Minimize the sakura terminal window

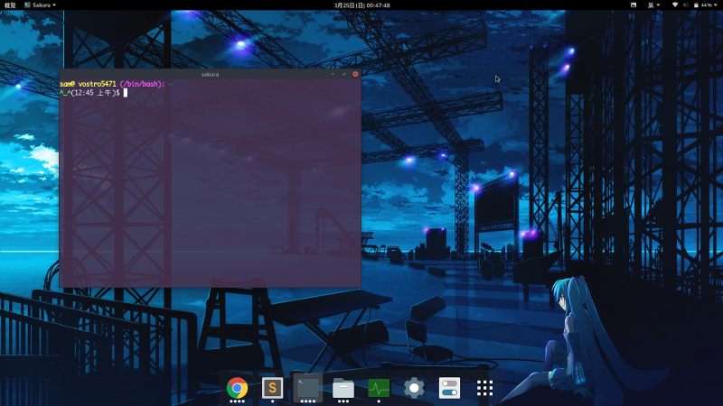point(333,74)
